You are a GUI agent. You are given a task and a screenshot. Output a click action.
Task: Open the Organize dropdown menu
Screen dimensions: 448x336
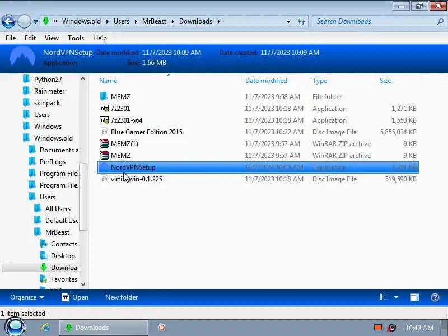point(27,297)
